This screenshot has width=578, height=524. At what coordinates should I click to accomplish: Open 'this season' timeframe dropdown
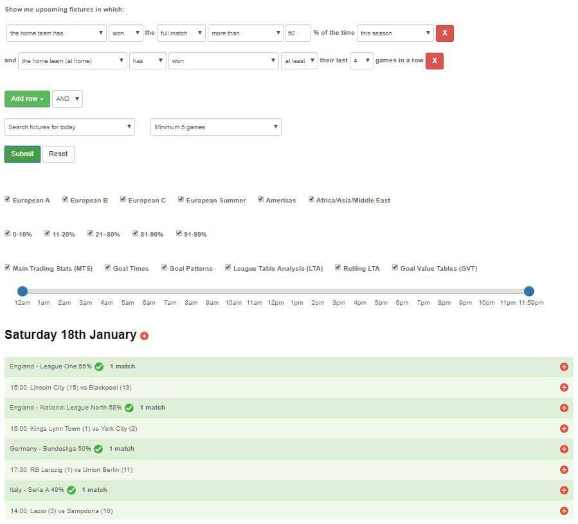[395, 33]
